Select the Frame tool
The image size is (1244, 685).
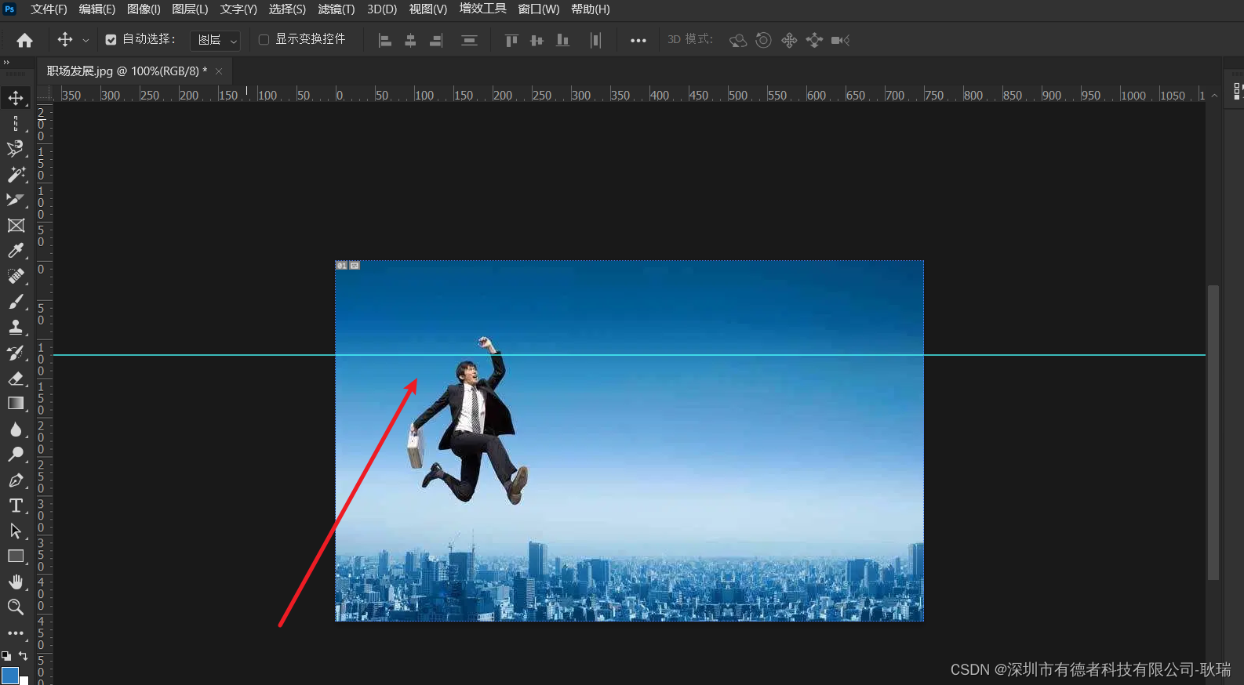pos(16,226)
